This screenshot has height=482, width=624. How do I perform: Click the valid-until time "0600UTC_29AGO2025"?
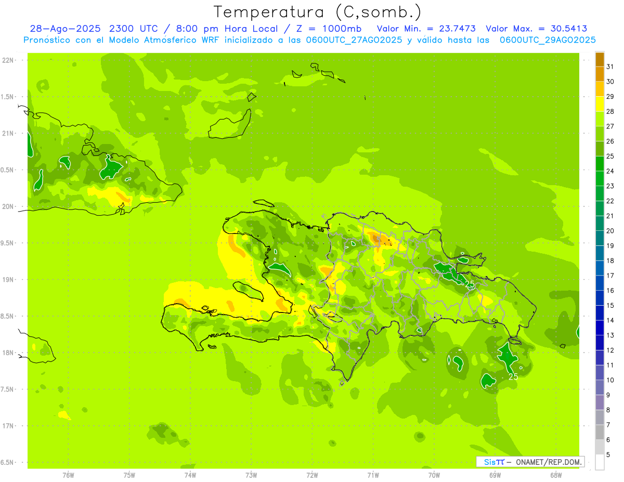548,40
